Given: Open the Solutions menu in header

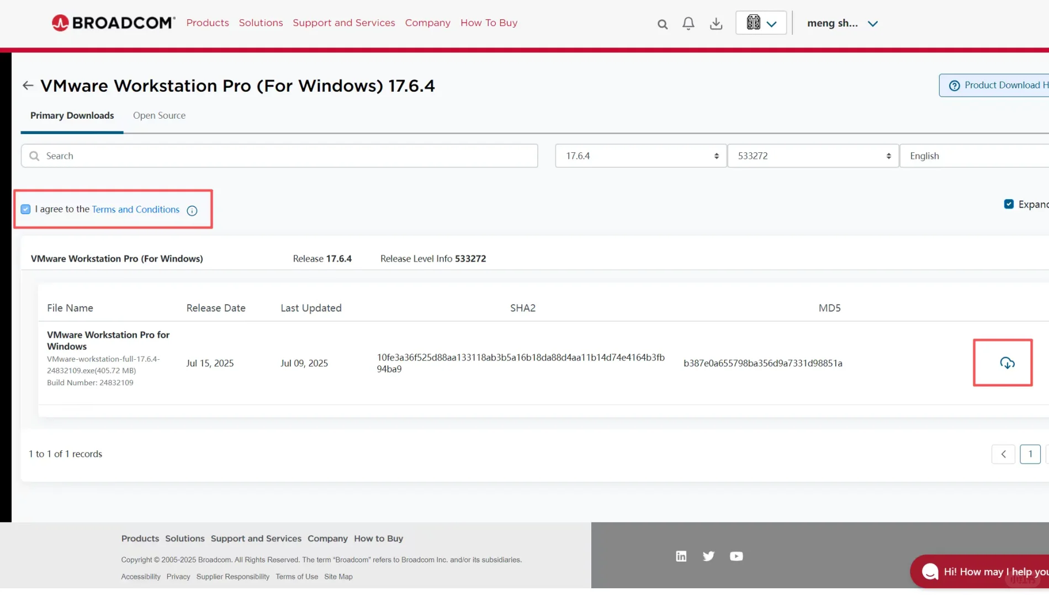Looking at the screenshot, I should [261, 23].
